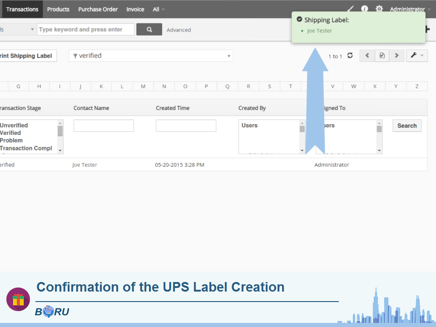Expand the All modules menu
Image resolution: width=436 pixels, height=327 pixels.
159,9
